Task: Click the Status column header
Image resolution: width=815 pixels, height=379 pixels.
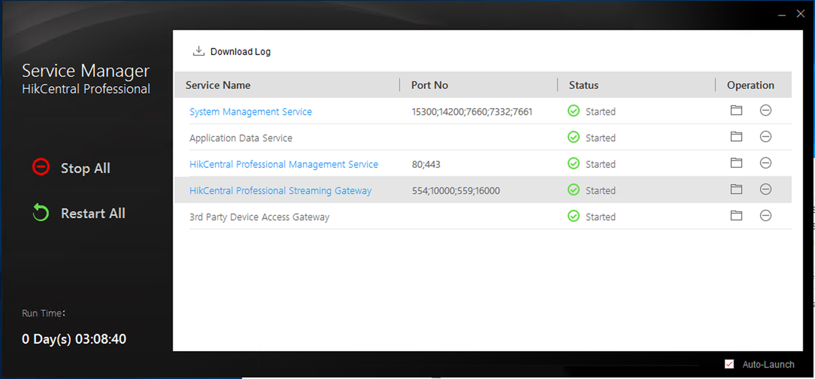Action: (584, 85)
